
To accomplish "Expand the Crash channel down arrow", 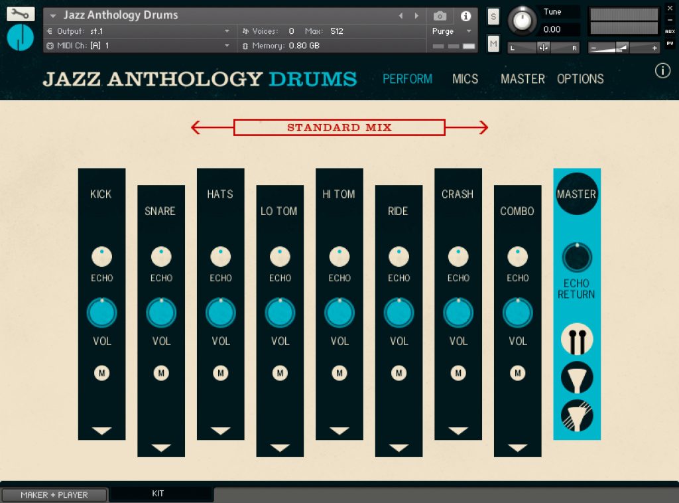I will coord(458,431).
